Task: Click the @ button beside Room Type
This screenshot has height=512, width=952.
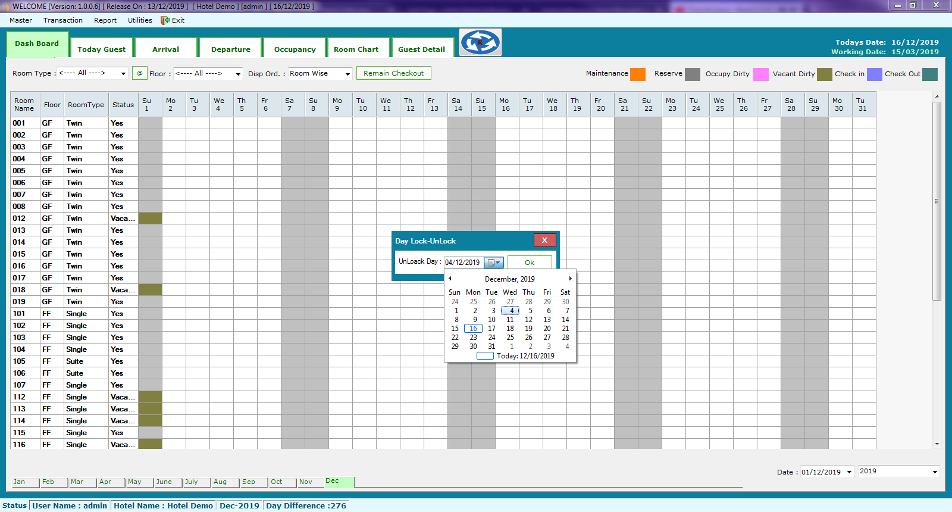Action: point(140,73)
